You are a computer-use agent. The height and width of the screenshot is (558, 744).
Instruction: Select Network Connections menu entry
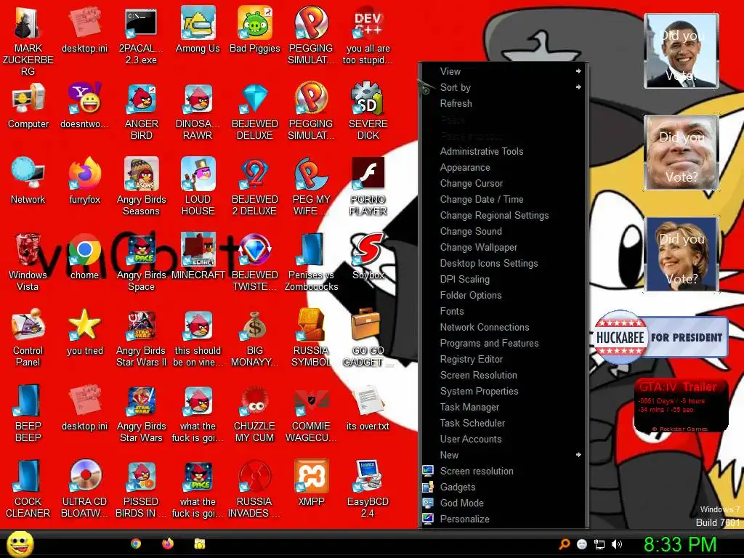[x=504, y=328]
